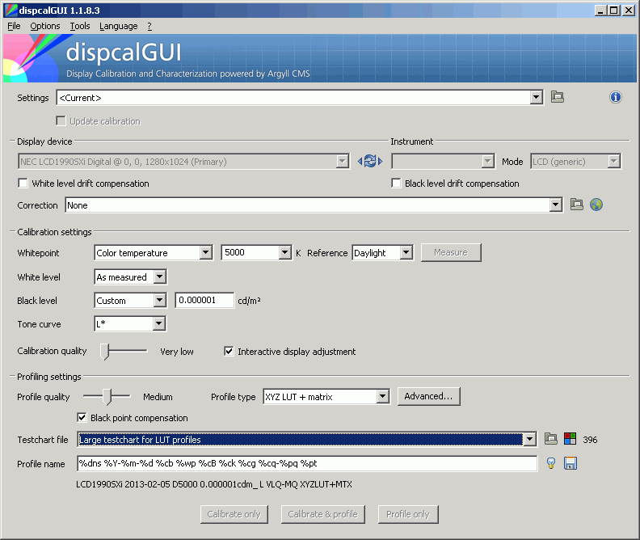Open the Instrument dropdown
Image resolution: width=640 pixels, height=540 pixels.
488,161
